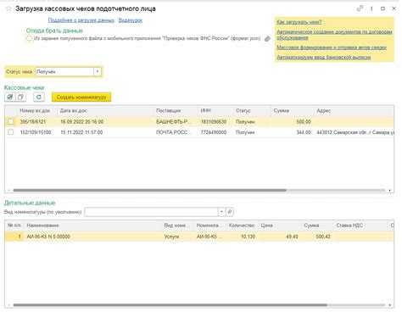Tick checkbox for ПОЧТА РОСС receipt row
The image size is (402, 312).
(10, 132)
